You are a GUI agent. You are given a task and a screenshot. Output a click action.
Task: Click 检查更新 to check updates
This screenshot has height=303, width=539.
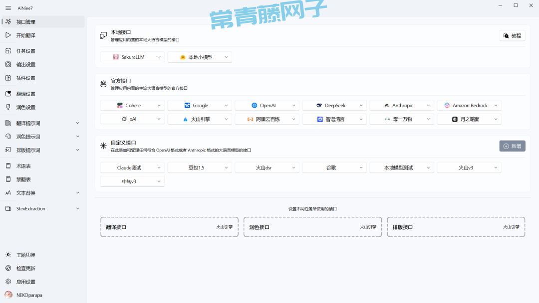coord(25,268)
